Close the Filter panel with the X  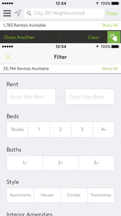pyautogui.click(x=8, y=57)
